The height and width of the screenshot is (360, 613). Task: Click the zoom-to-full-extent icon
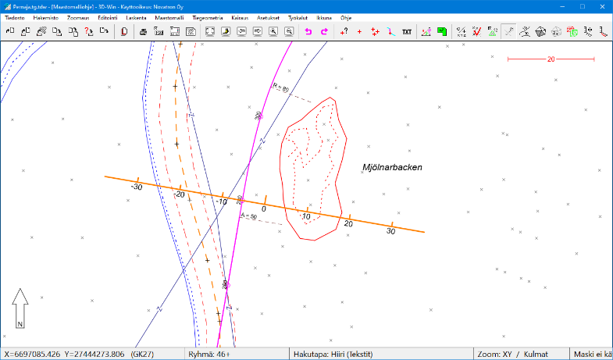[x=208, y=31]
